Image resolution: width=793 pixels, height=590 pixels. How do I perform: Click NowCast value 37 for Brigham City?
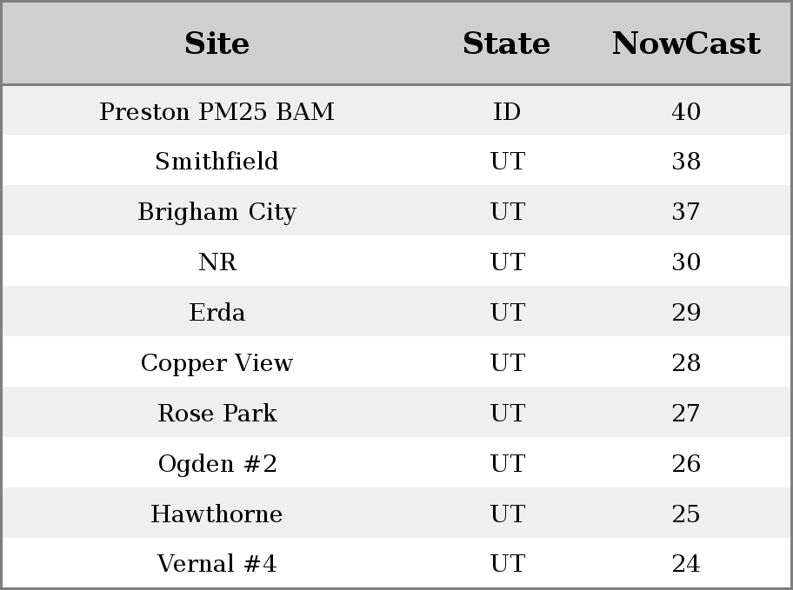click(686, 212)
